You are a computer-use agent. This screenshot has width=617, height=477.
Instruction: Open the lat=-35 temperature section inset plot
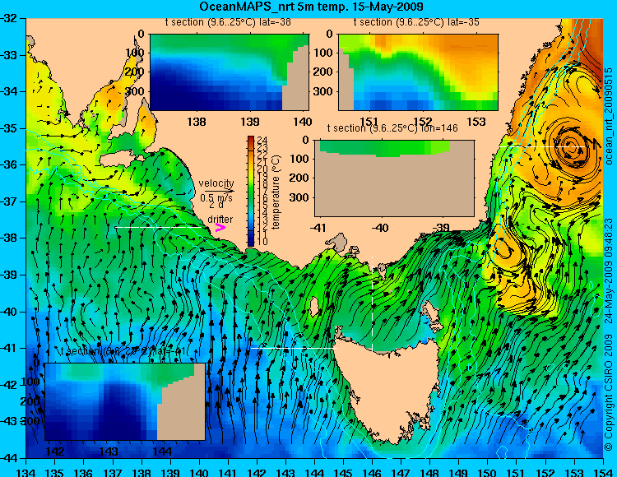coord(418,72)
